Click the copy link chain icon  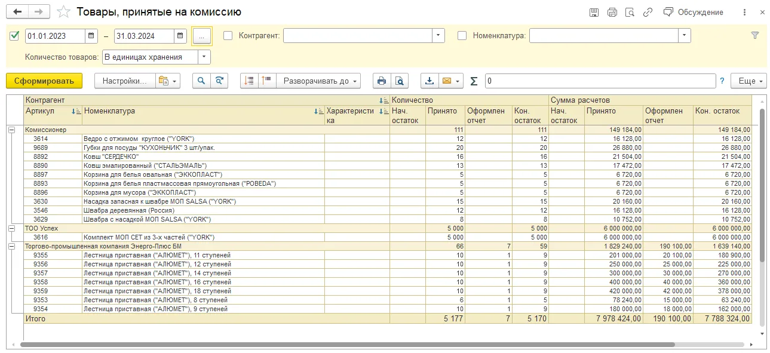(x=648, y=12)
